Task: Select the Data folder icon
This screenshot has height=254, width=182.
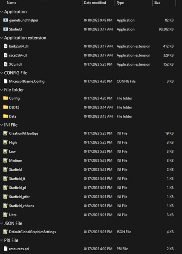Action: 5,116
